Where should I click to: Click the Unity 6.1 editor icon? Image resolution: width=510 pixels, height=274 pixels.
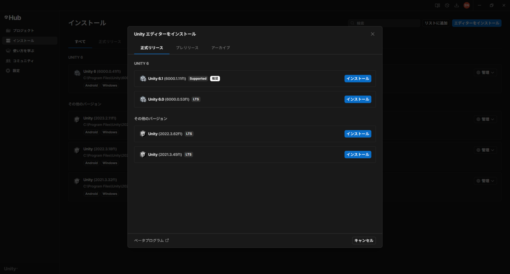point(143,79)
